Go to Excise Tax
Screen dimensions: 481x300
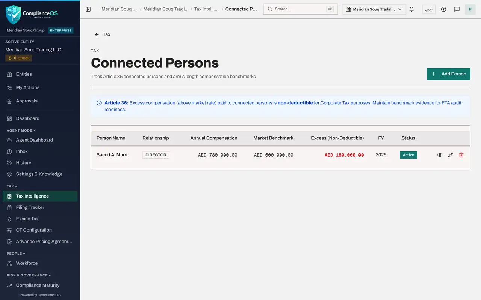40,219
